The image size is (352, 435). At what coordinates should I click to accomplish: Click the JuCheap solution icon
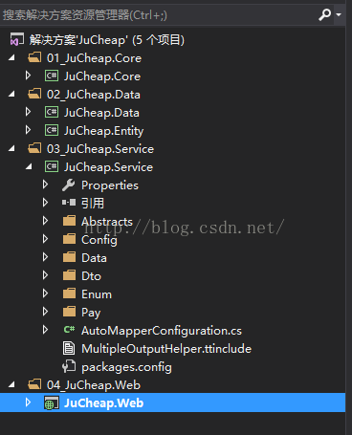click(17, 39)
